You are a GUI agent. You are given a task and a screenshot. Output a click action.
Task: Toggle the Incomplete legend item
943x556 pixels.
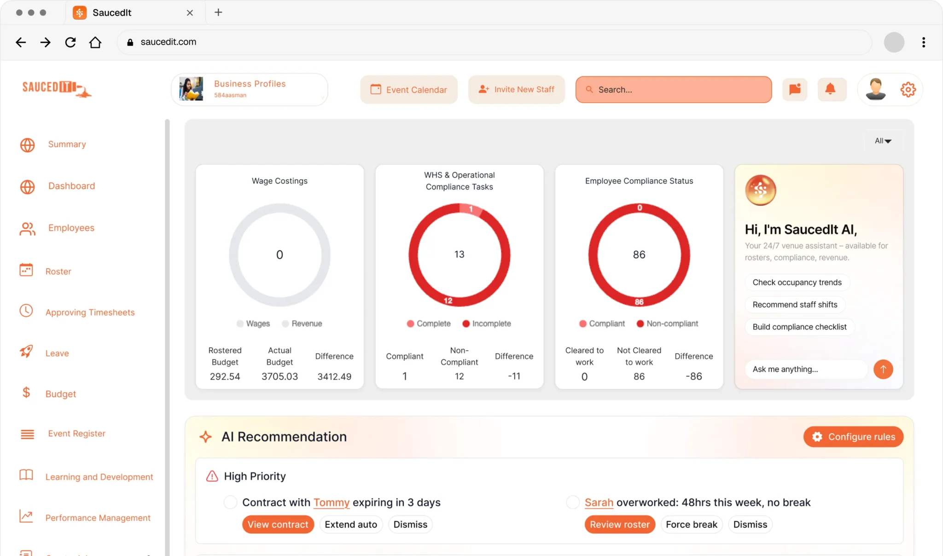tap(487, 324)
